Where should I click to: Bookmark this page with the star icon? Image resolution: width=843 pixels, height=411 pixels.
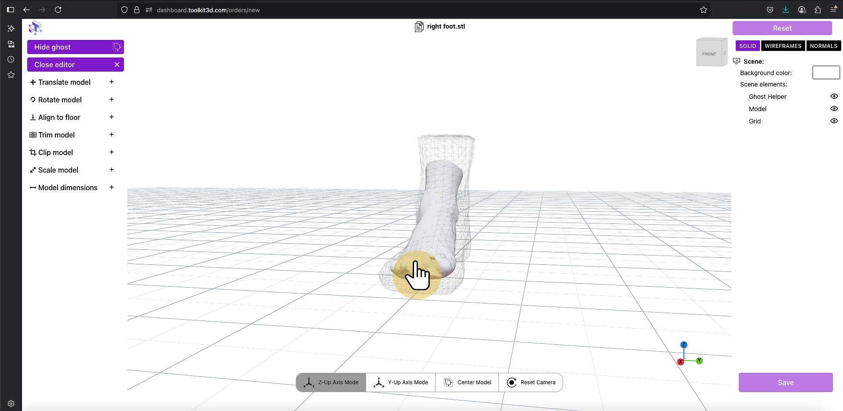click(x=704, y=10)
